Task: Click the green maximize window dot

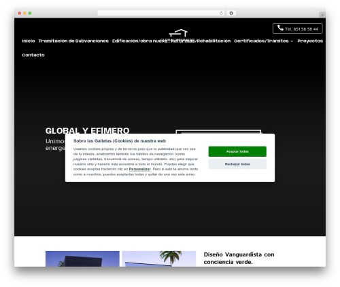Action: (30, 13)
